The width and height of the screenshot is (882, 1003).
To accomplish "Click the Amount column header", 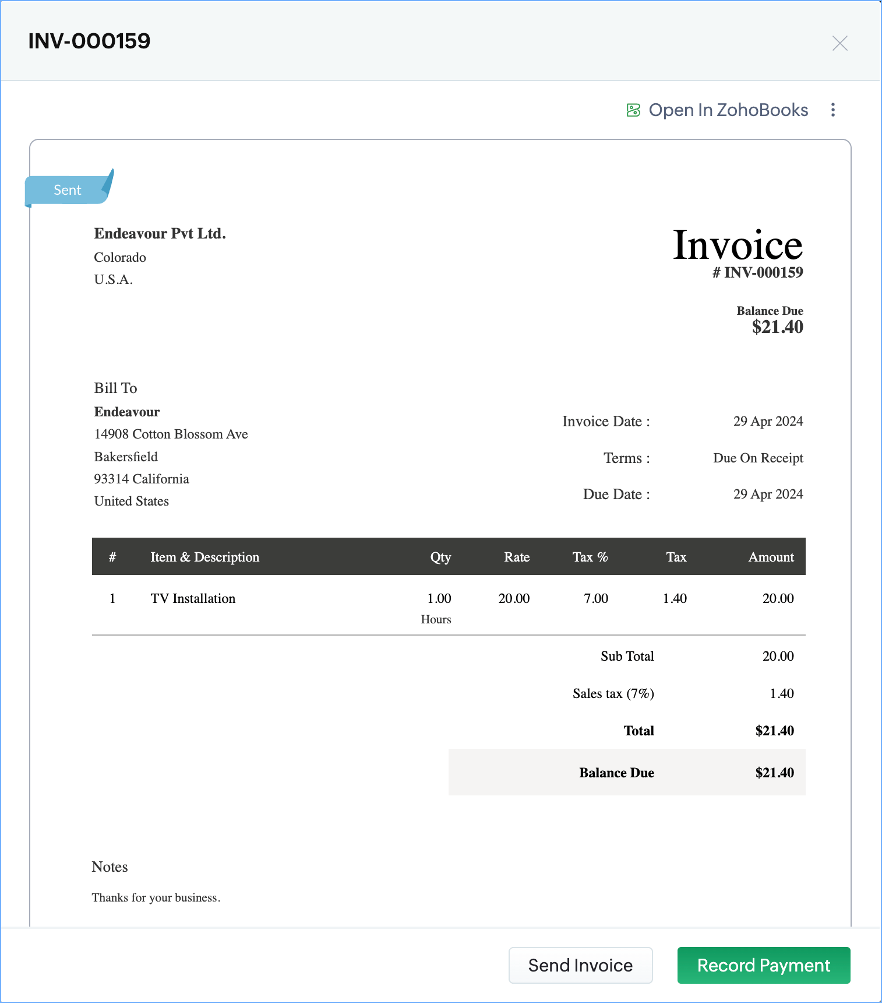I will (x=771, y=557).
